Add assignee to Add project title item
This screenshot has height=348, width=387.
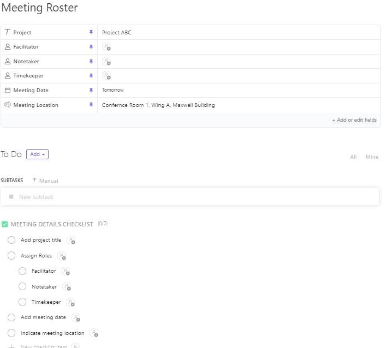pyautogui.click(x=71, y=240)
